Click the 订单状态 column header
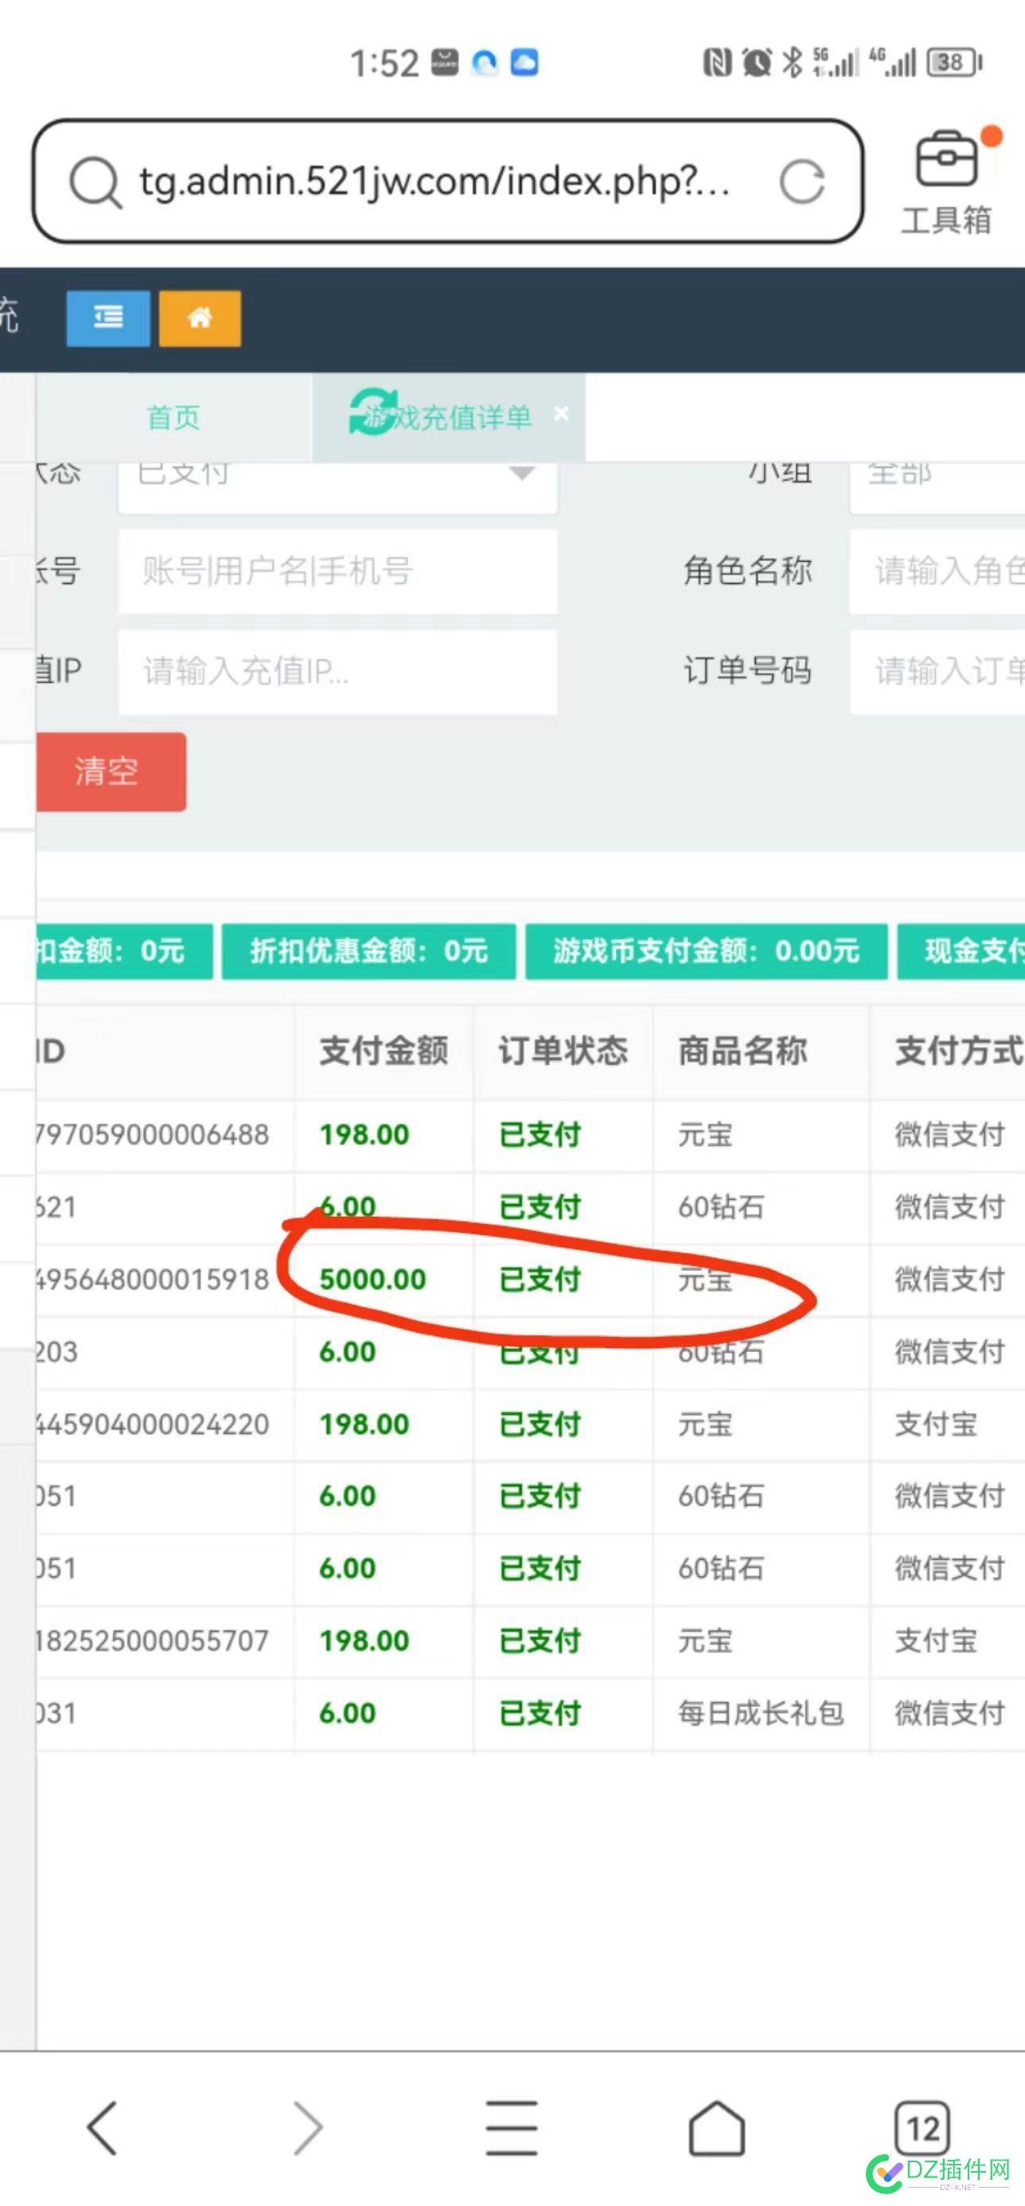 [x=563, y=1051]
